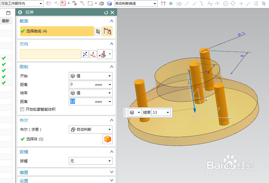Click the orange select body cube icon
This screenshot has height=183, width=269.
pos(108,139)
